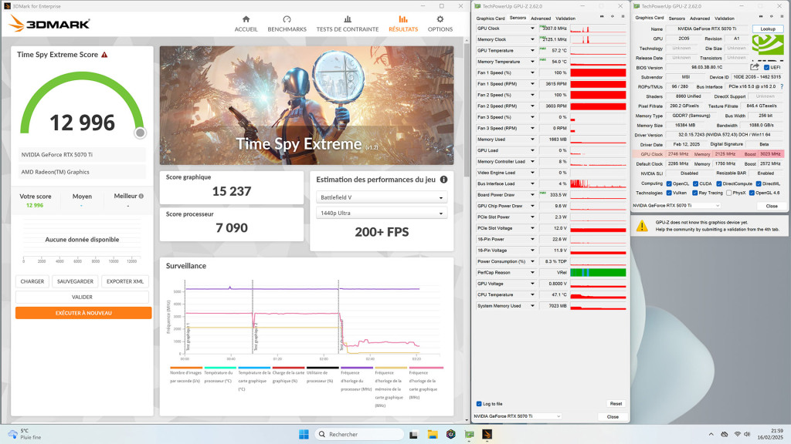The image size is (791, 444).
Task: Click refresh icon in GPU-Z Graphics Card window
Action: pos(771,17)
